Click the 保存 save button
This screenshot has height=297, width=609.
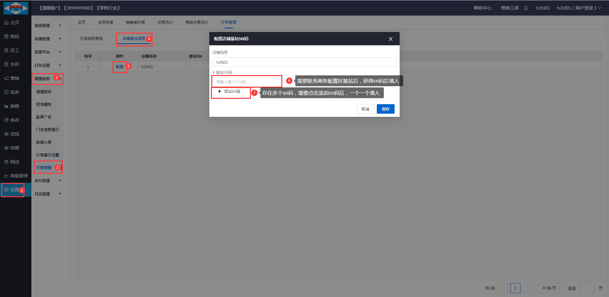[385, 109]
